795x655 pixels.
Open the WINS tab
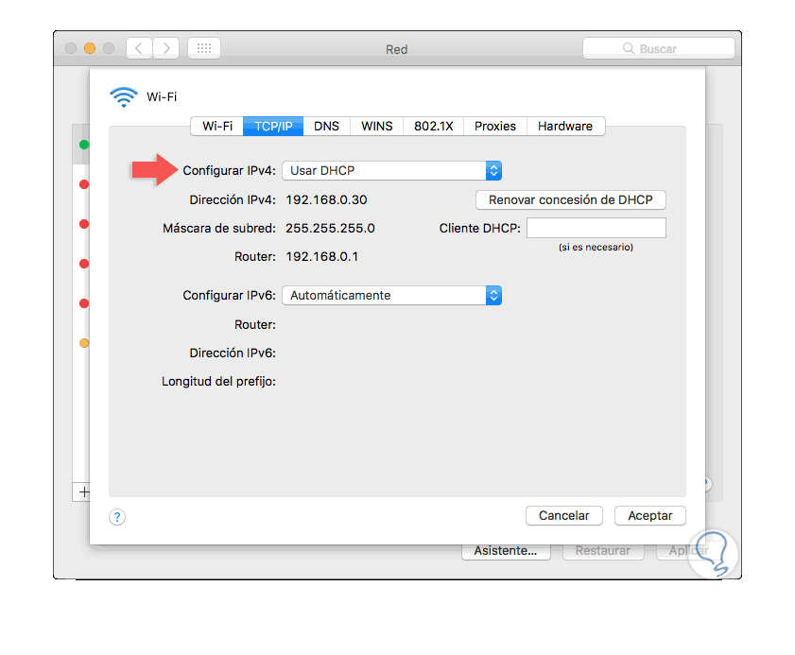[x=377, y=127]
